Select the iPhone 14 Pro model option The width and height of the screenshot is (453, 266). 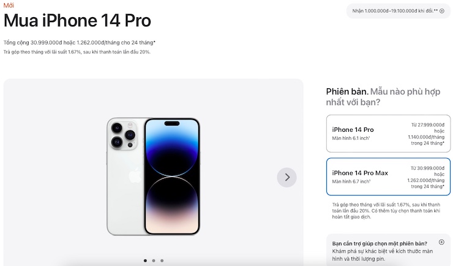(x=388, y=134)
